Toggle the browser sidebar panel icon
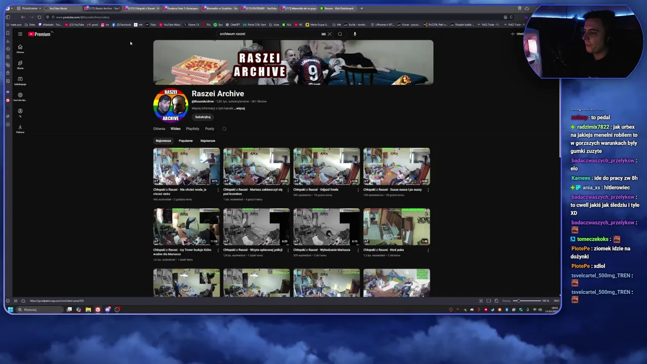 [8, 17]
